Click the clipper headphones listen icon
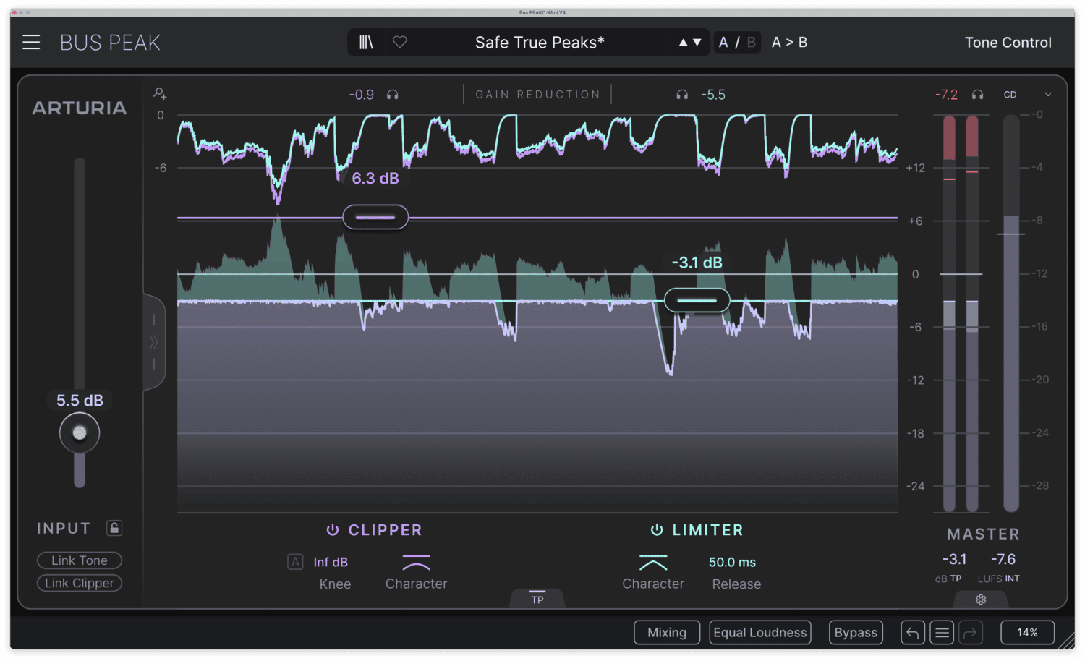 click(393, 95)
